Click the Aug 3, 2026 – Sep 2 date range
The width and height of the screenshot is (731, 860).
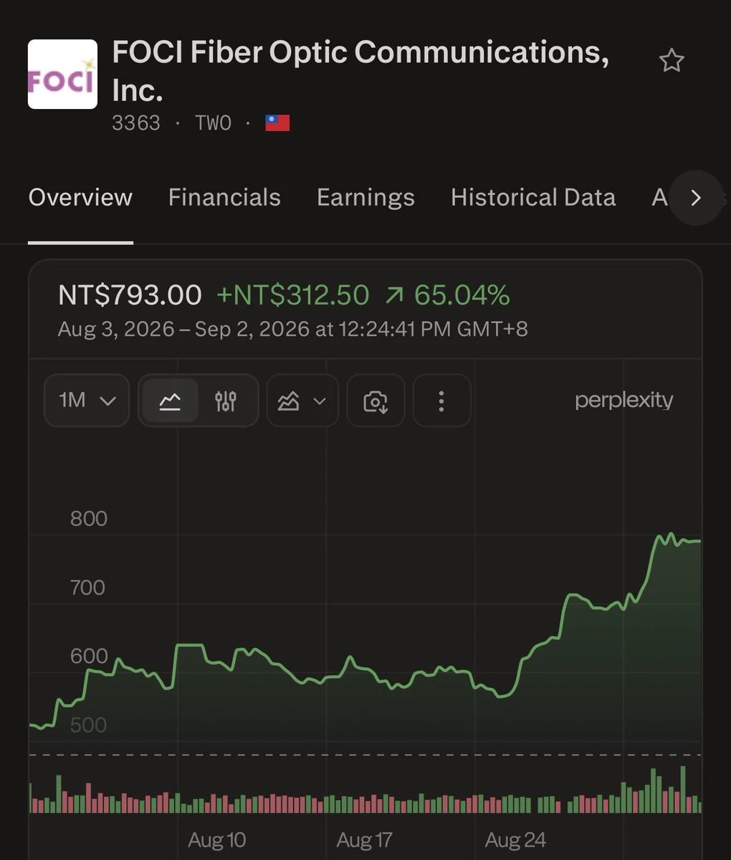click(x=292, y=329)
